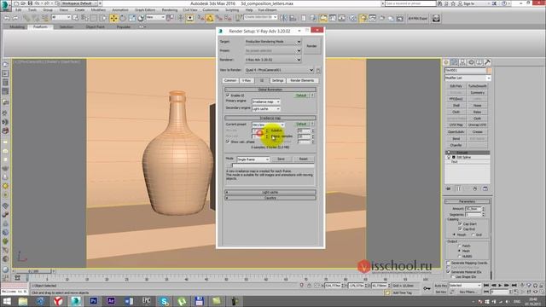The height and width of the screenshot is (307, 546).
Task: Click the Edit Poly modifier button
Action: click(456, 86)
